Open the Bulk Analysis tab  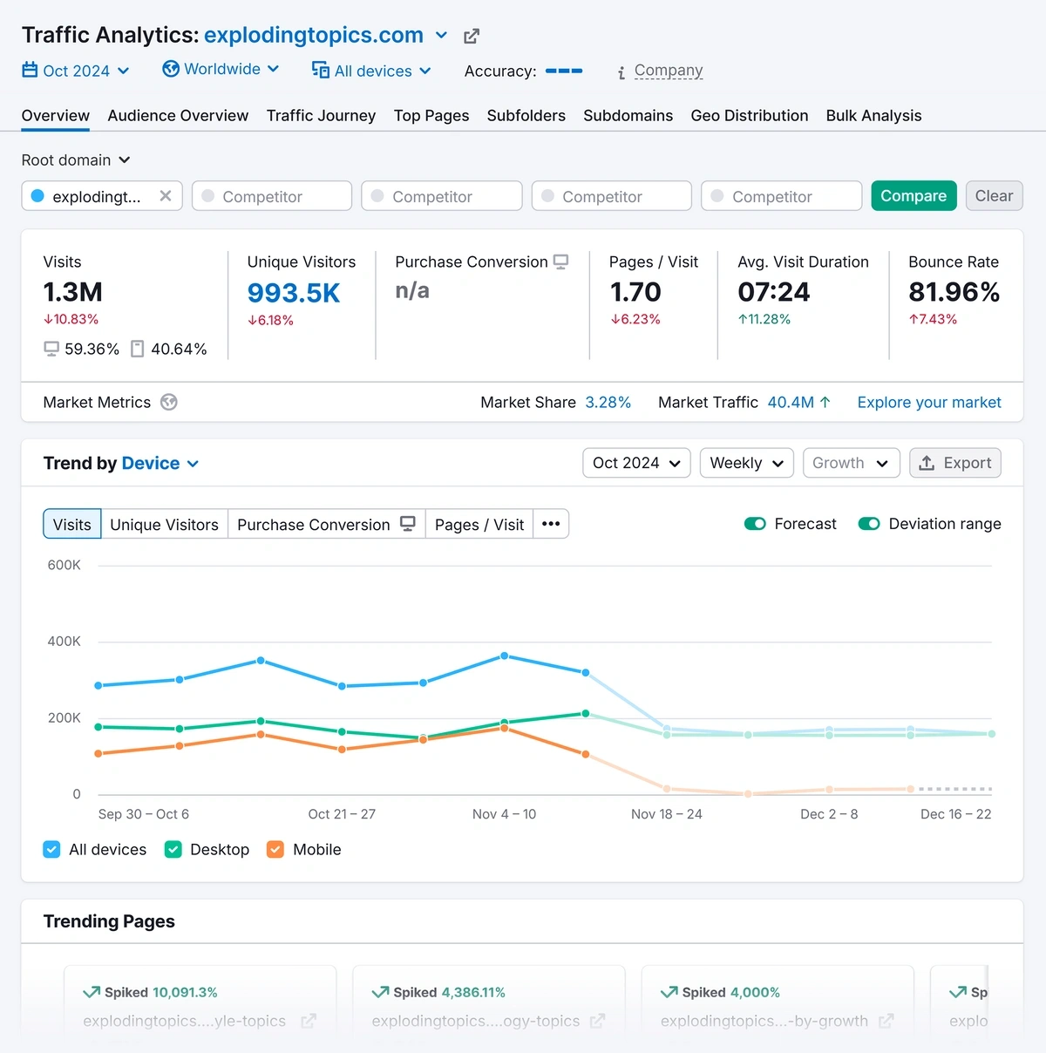[x=873, y=115]
